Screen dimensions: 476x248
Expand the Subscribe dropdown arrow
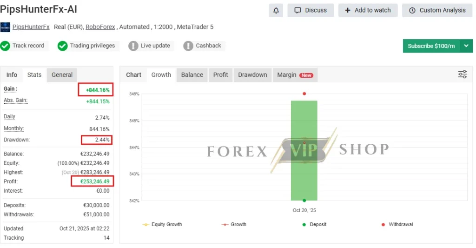coord(466,46)
